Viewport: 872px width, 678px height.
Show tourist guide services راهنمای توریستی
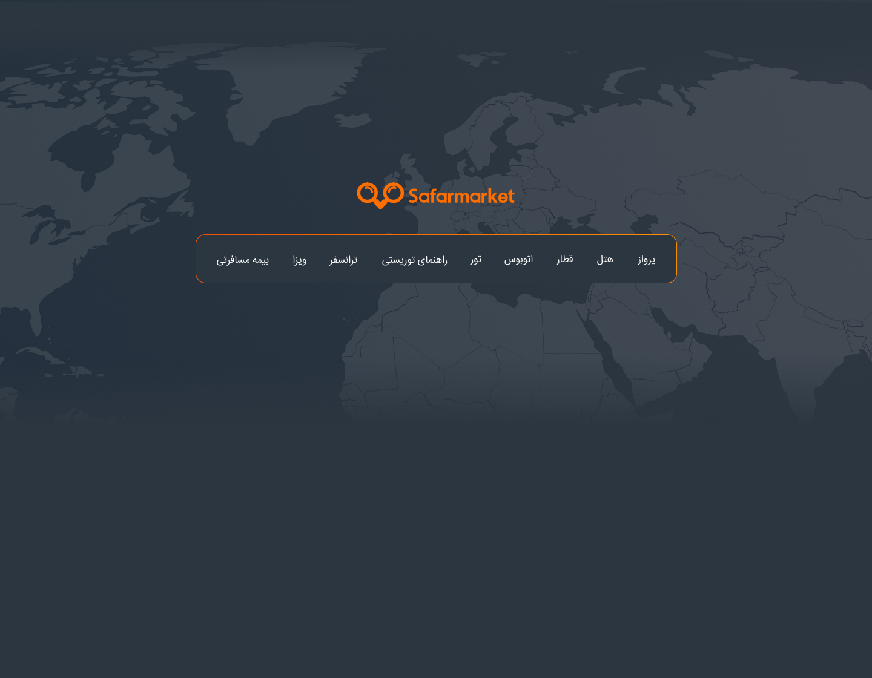click(414, 260)
